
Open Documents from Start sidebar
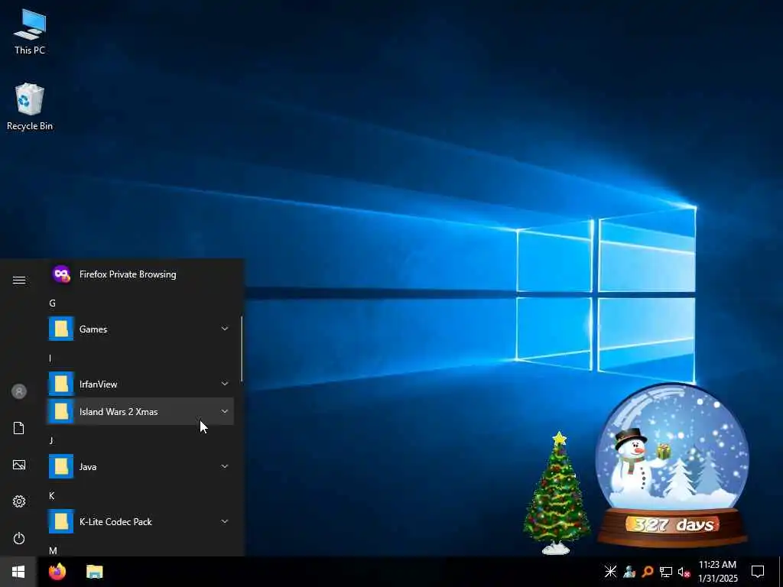(x=19, y=428)
